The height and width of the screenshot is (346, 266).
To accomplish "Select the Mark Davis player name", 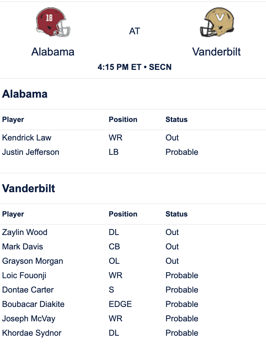I will coord(23,247).
